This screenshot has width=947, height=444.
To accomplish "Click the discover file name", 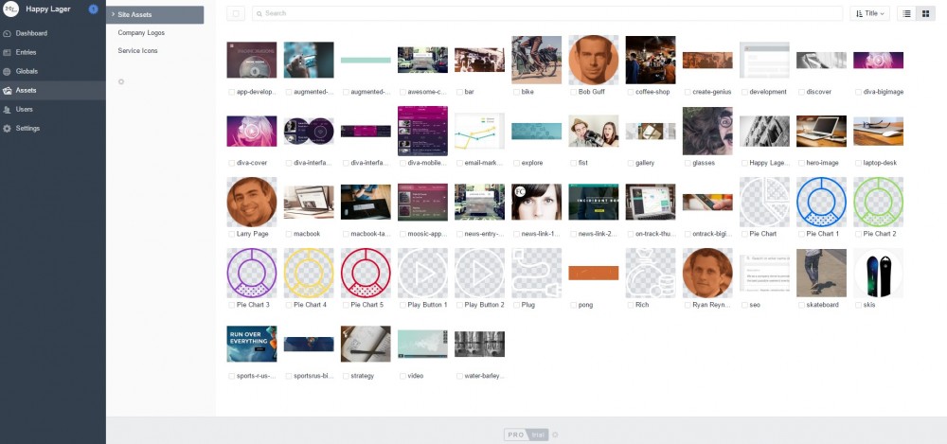I will 819,92.
